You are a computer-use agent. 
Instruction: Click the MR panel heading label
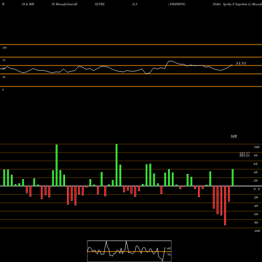click(x=234, y=136)
